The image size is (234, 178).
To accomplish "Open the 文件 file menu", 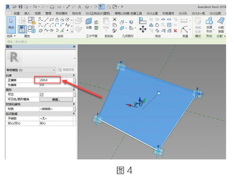I will click(8, 13).
